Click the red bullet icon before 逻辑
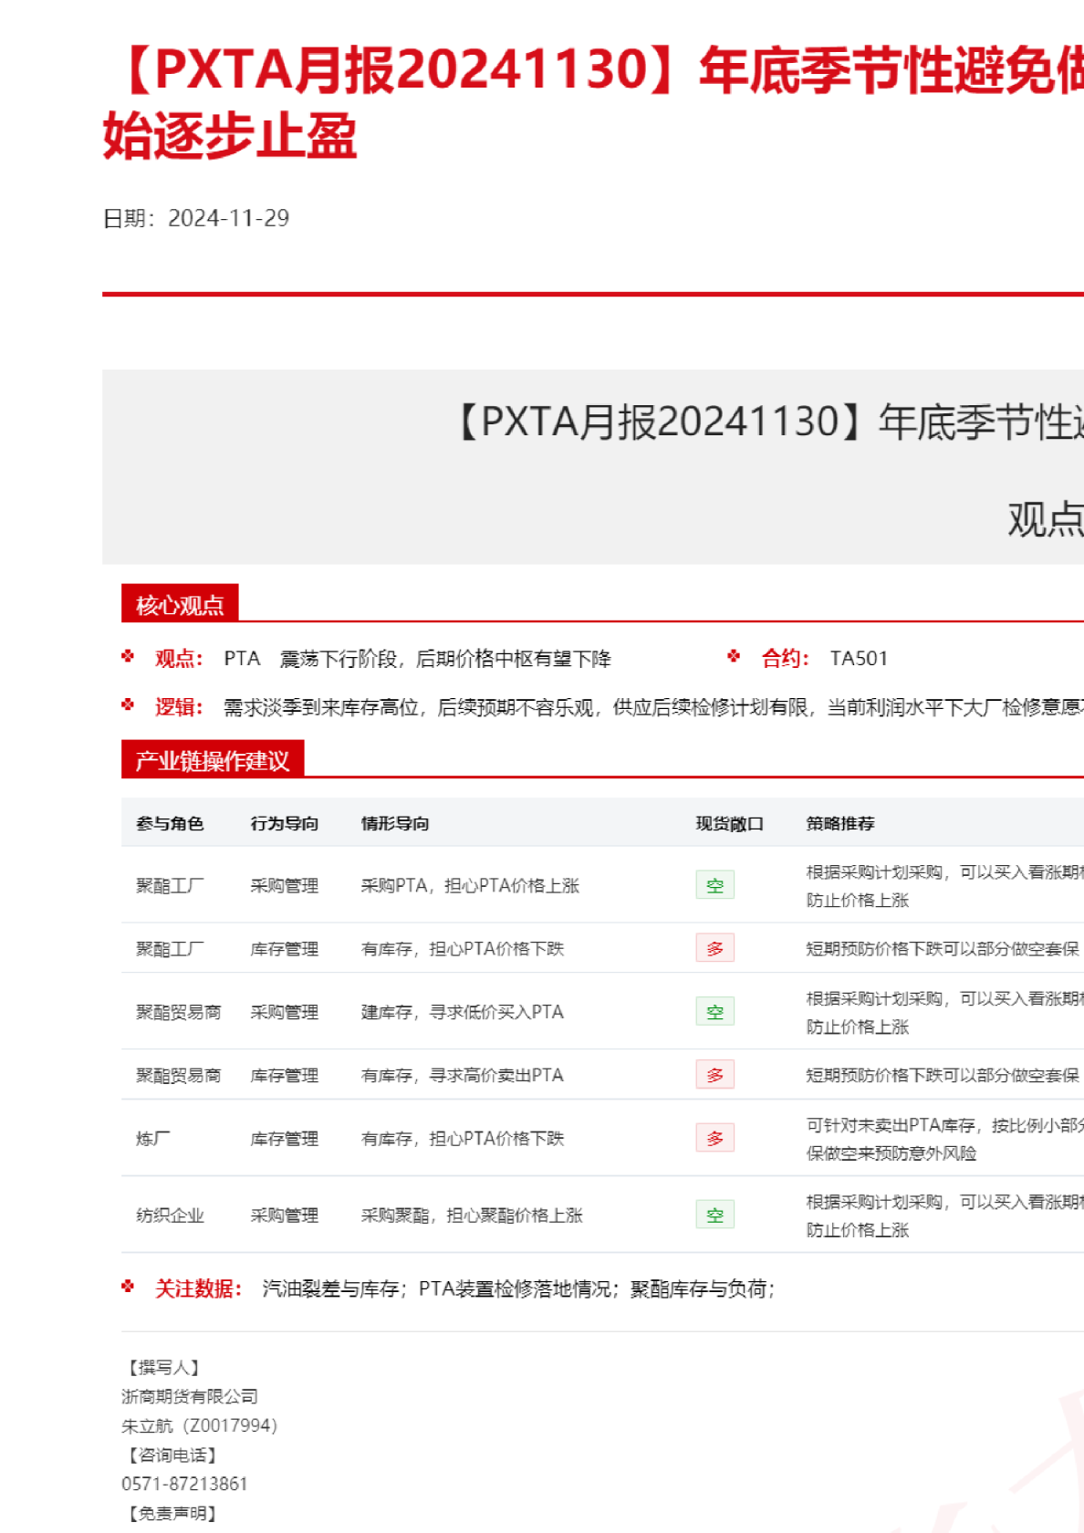1084x1533 pixels. pos(128,705)
